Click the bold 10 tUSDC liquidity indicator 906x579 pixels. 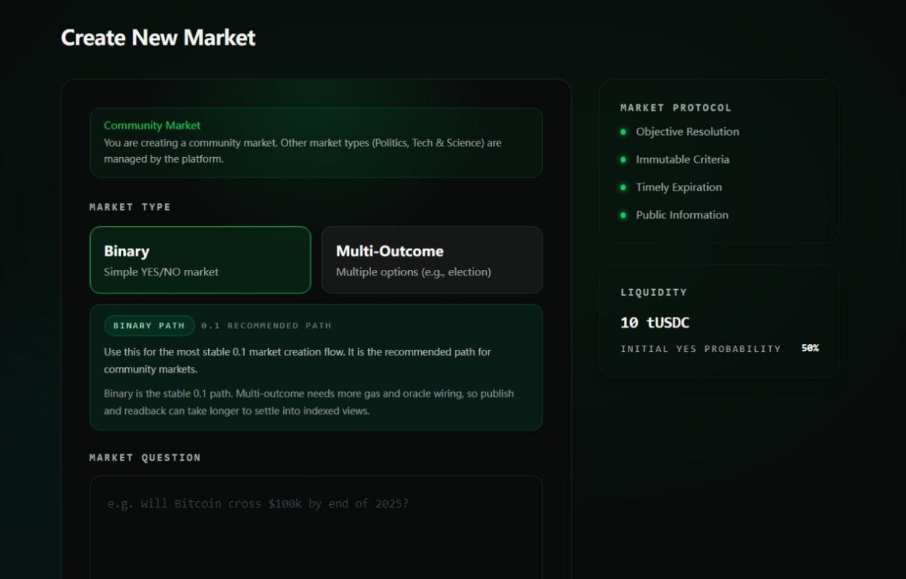(x=654, y=323)
